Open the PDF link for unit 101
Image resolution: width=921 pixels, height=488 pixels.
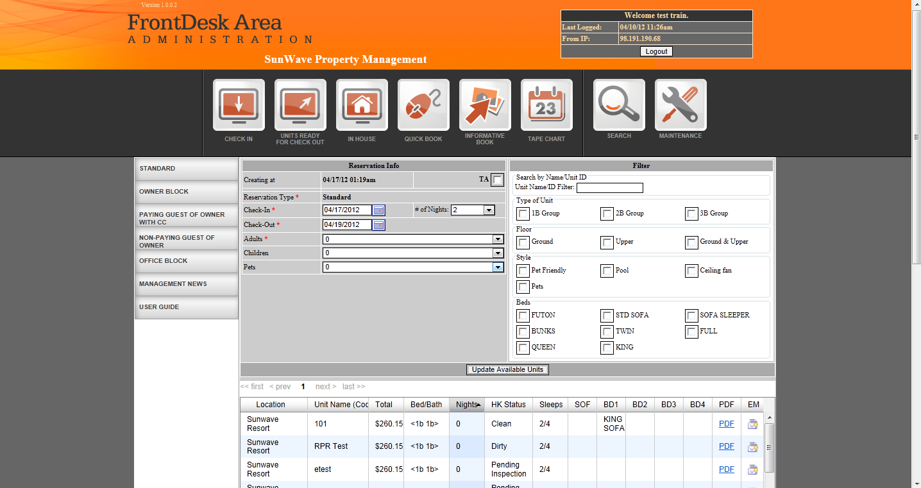click(727, 423)
